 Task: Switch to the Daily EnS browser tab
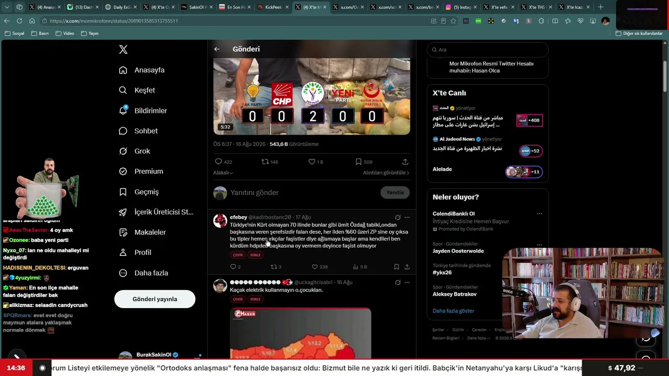click(x=120, y=7)
